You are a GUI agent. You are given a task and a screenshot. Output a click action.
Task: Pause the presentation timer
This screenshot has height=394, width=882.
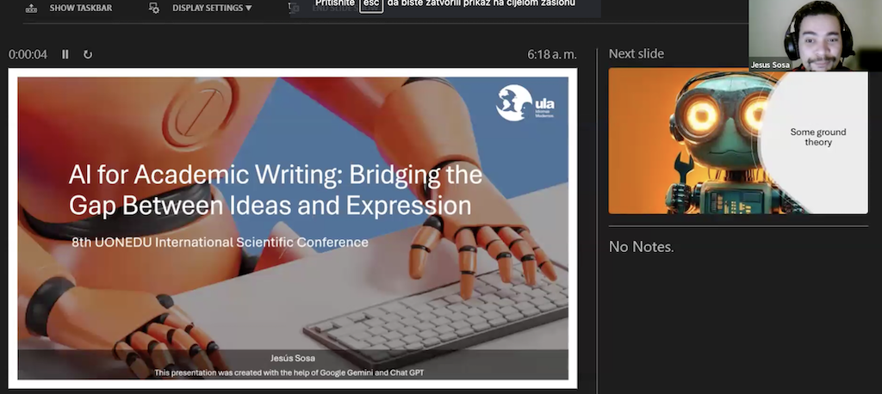[65, 54]
